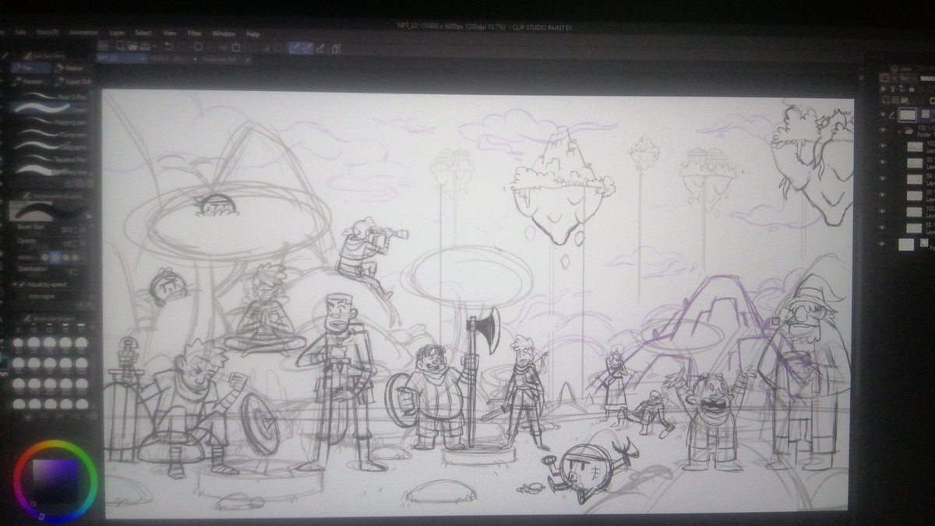This screenshot has width=935, height=526.
Task: Toggle visibility of the 54 % layer
Action: [x=883, y=178]
